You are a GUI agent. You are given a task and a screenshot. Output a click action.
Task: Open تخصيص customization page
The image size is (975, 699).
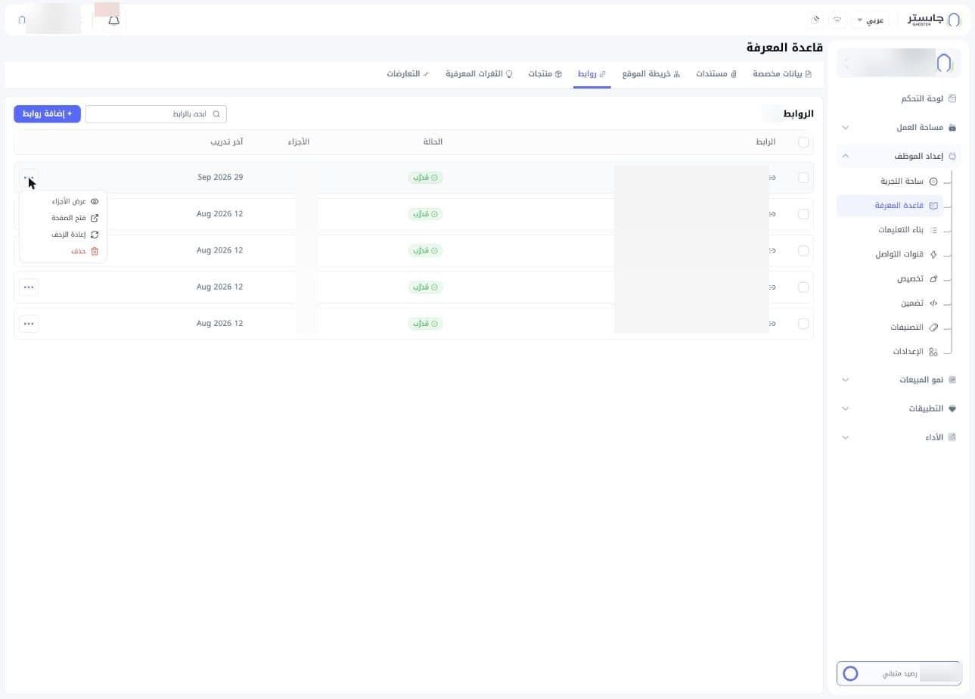pyautogui.click(x=917, y=279)
